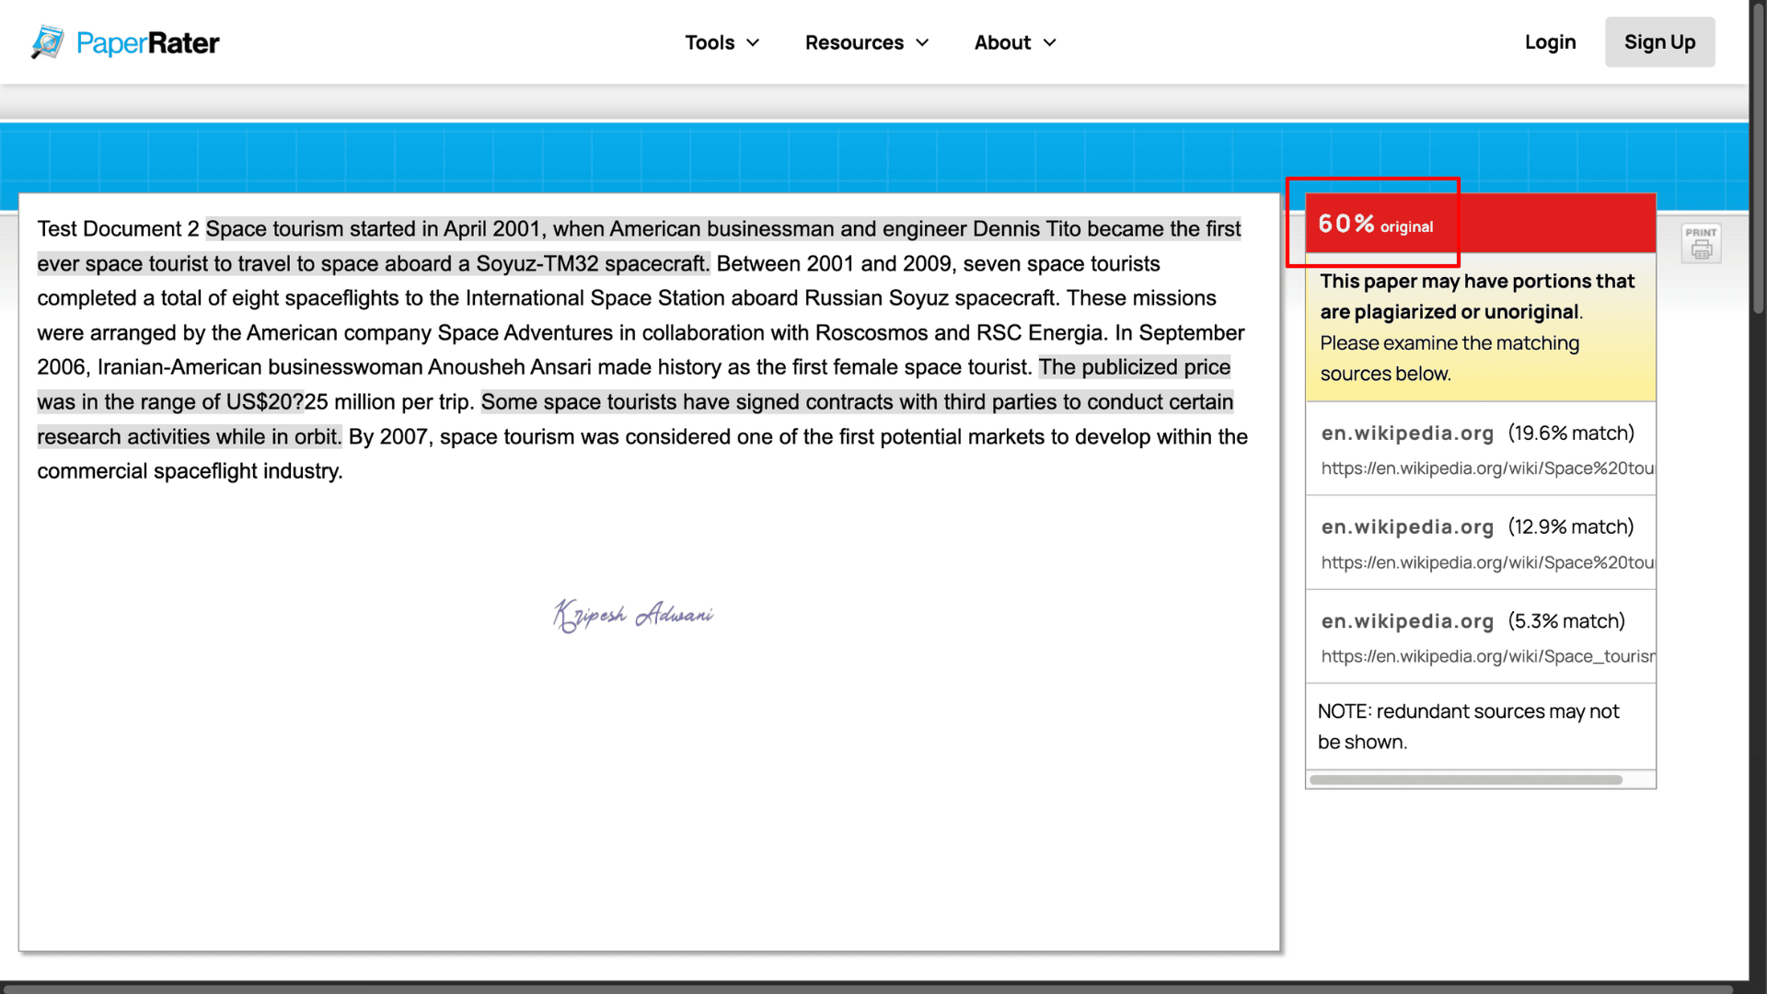Click the Login link
Image resolution: width=1767 pixels, height=994 pixels.
pos(1550,42)
